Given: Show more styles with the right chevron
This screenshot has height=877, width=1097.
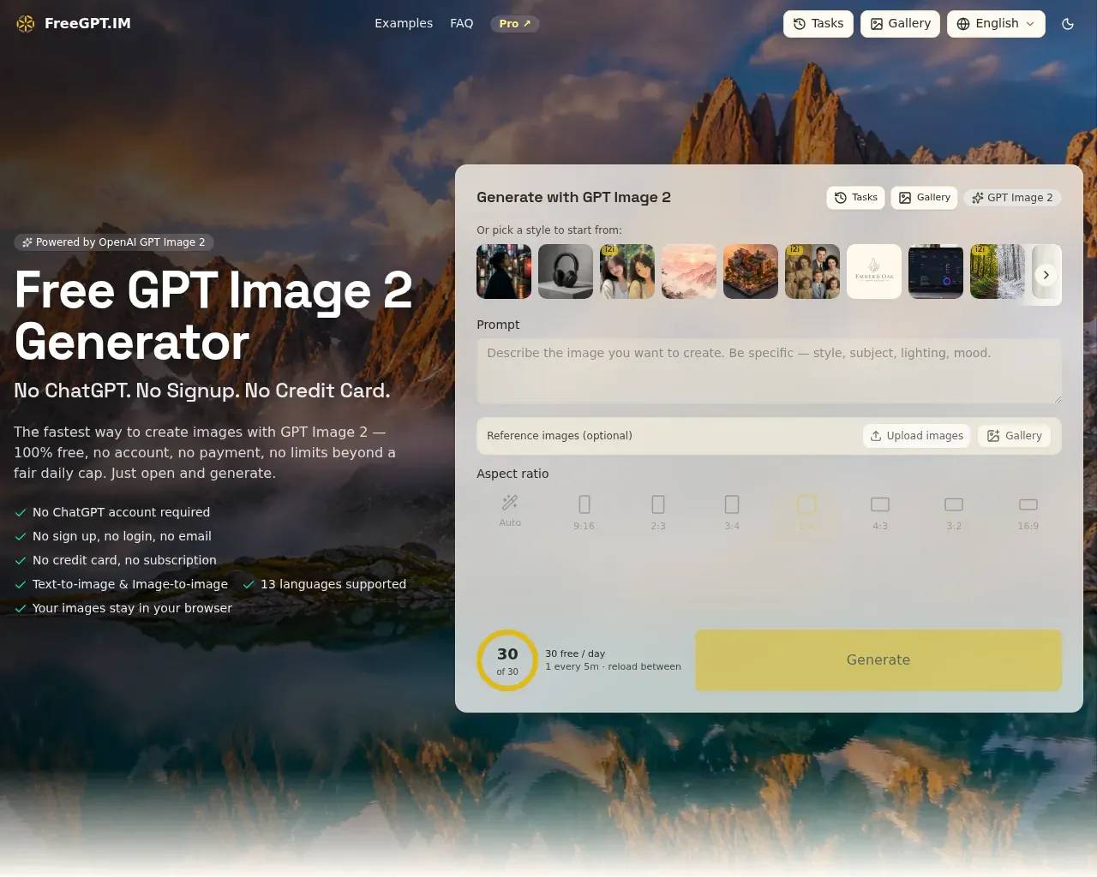Looking at the screenshot, I should point(1046,275).
